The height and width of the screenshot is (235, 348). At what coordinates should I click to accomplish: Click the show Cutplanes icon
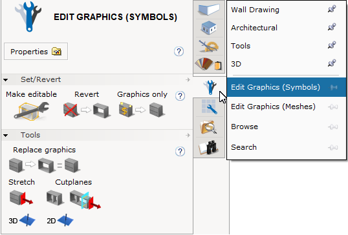(x=55, y=198)
